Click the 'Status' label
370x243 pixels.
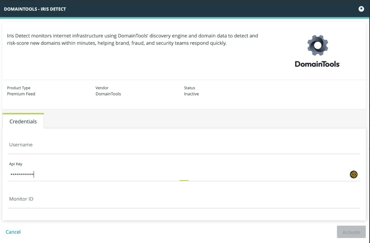tap(189, 88)
